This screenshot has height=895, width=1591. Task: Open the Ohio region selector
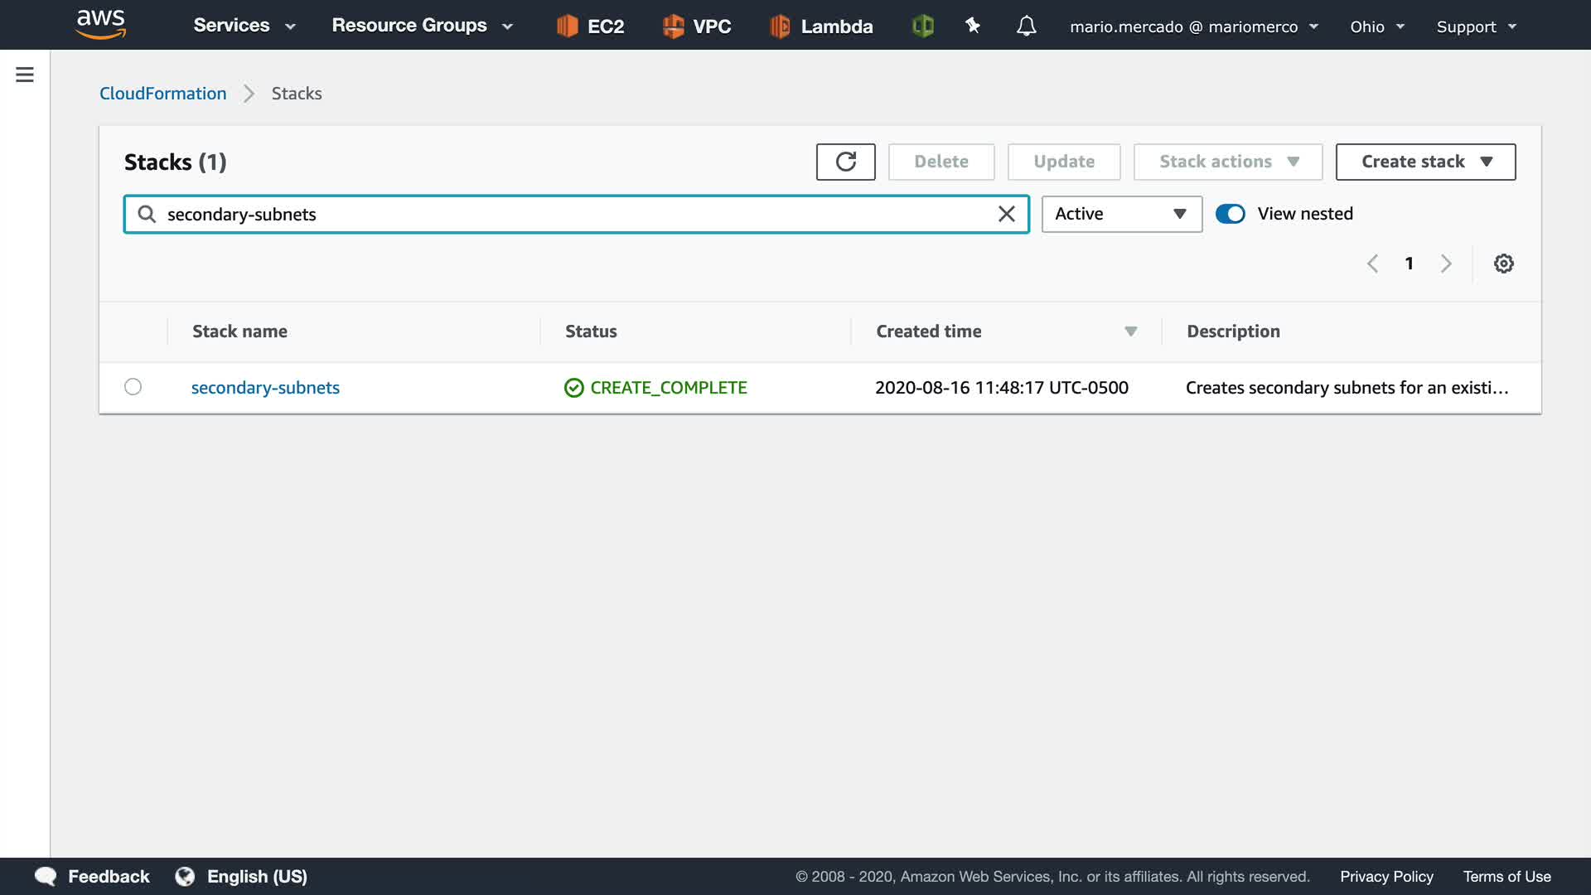(1376, 27)
